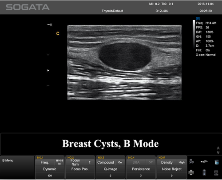Image resolution: width=222 pixels, height=180 pixels.
Task: Click the grayscale bar beside the parameters
Action: (x=194, y=34)
